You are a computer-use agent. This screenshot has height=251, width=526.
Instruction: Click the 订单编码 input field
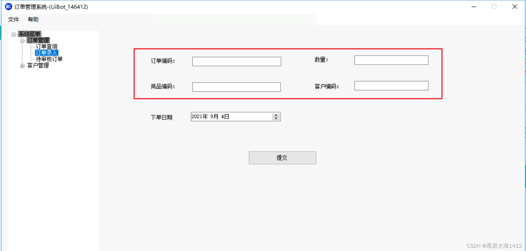(236, 61)
